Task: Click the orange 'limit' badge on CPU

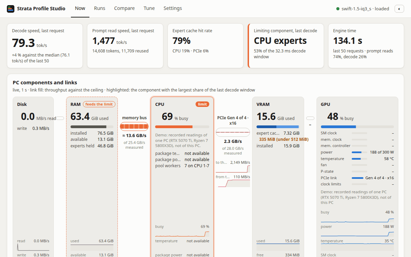Action: (202, 104)
